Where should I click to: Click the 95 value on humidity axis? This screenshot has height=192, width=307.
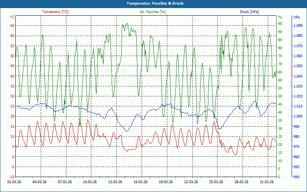coord(280,24)
